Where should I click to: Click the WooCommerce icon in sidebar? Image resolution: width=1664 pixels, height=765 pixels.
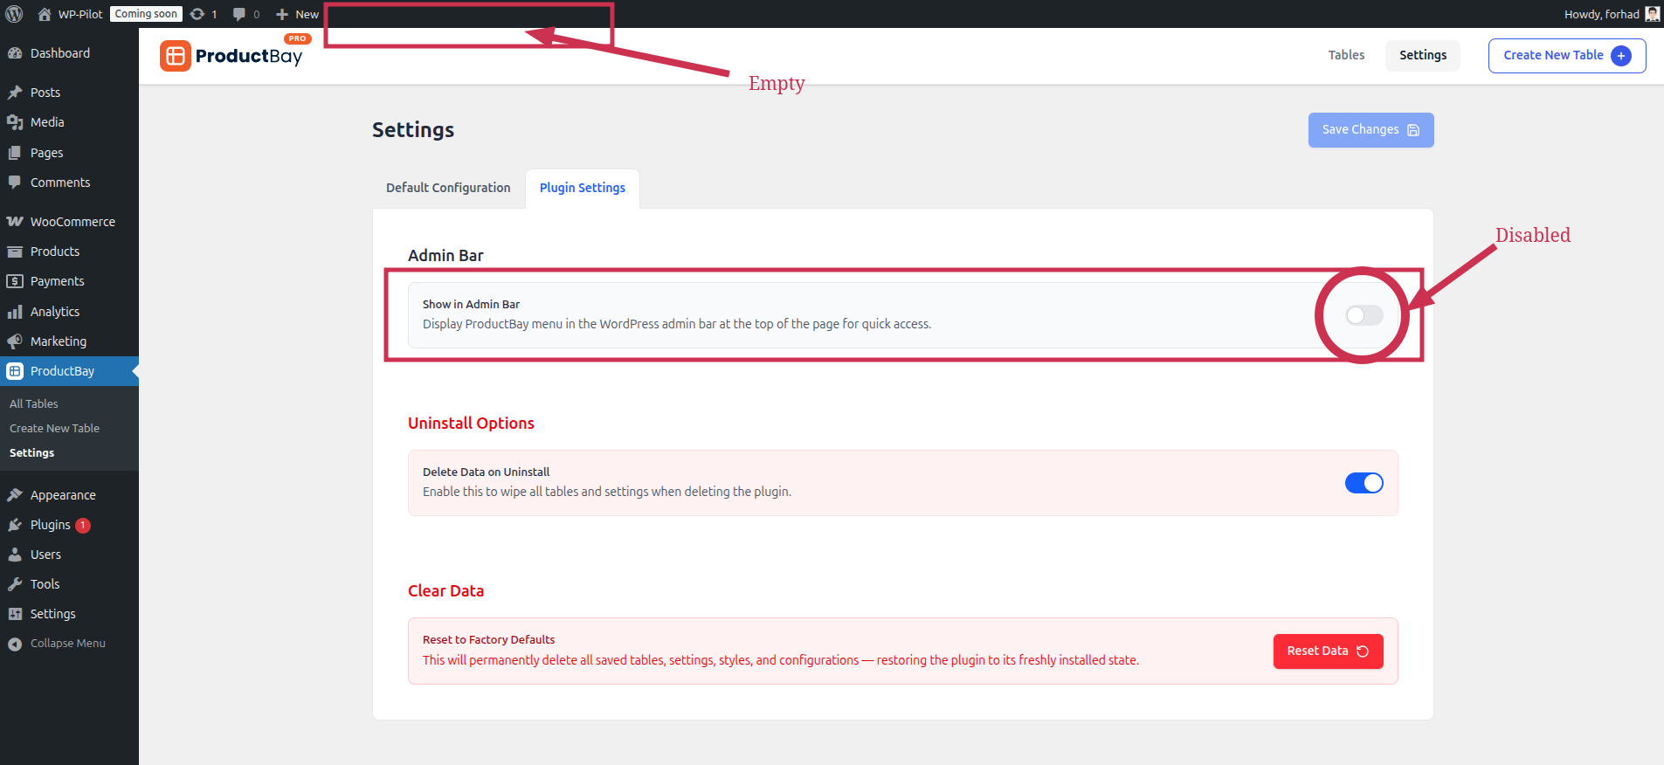point(15,222)
